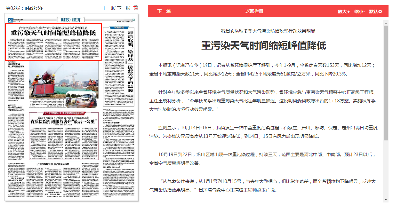Click article headline 重污染天气时间缩短峰值降低 in reader
Viewport: 393px width, 206px height.
point(263,46)
